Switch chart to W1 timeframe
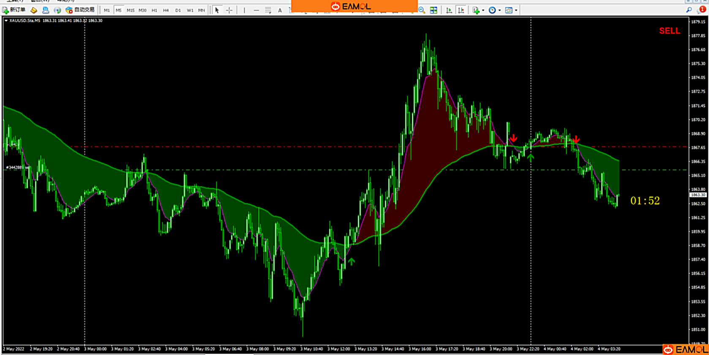709x355 pixels. click(x=190, y=10)
